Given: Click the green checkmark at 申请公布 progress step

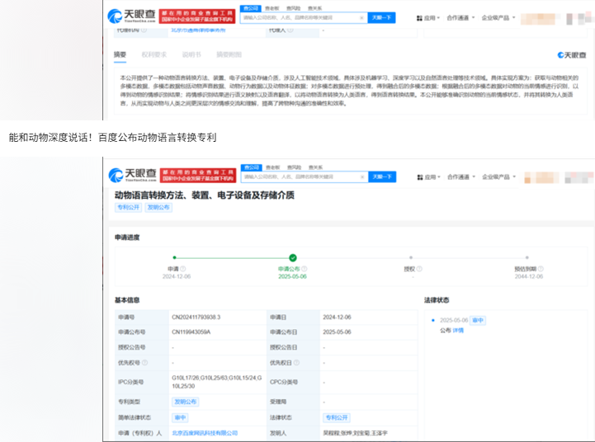Looking at the screenshot, I should [292, 257].
